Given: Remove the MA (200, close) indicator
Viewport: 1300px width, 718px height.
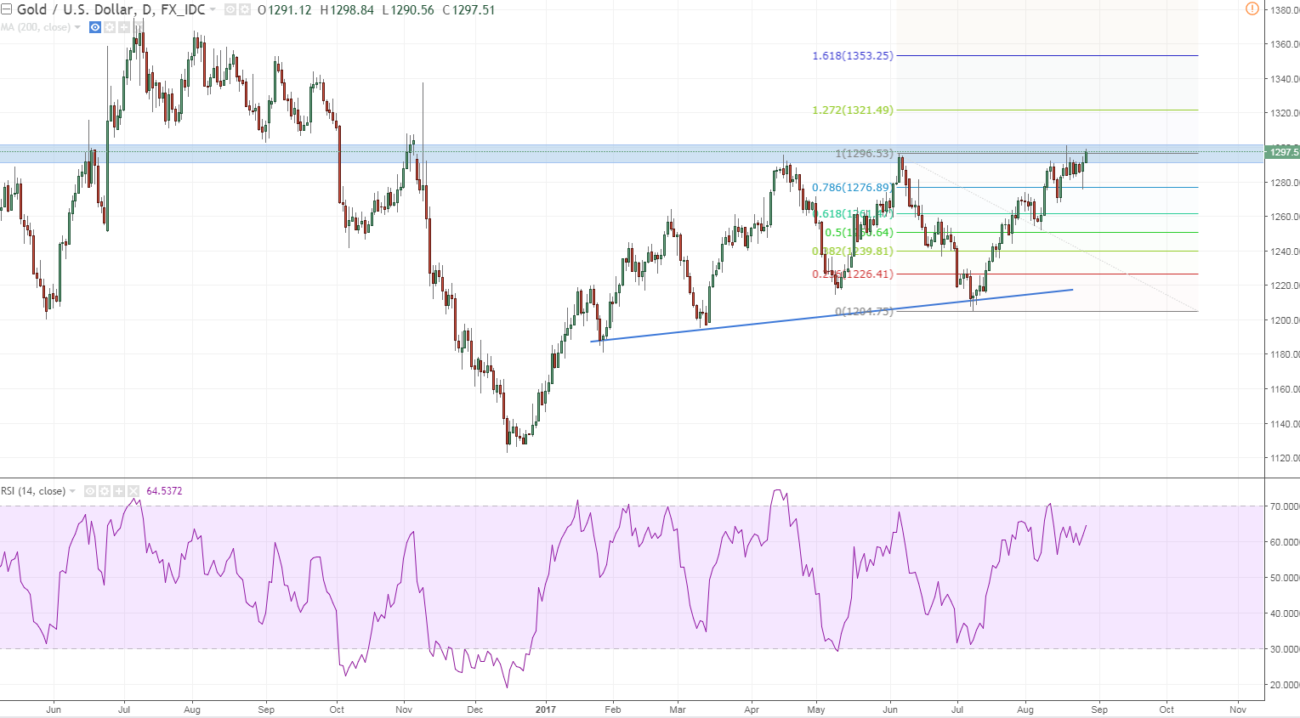Looking at the screenshot, I should click(x=137, y=27).
